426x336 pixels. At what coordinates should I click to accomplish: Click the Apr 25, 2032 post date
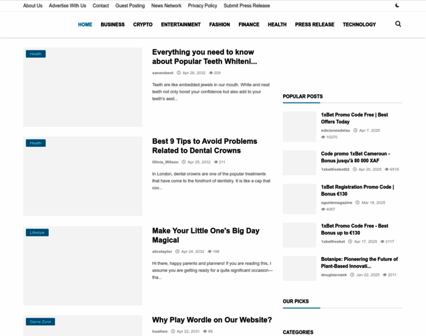(x=199, y=162)
